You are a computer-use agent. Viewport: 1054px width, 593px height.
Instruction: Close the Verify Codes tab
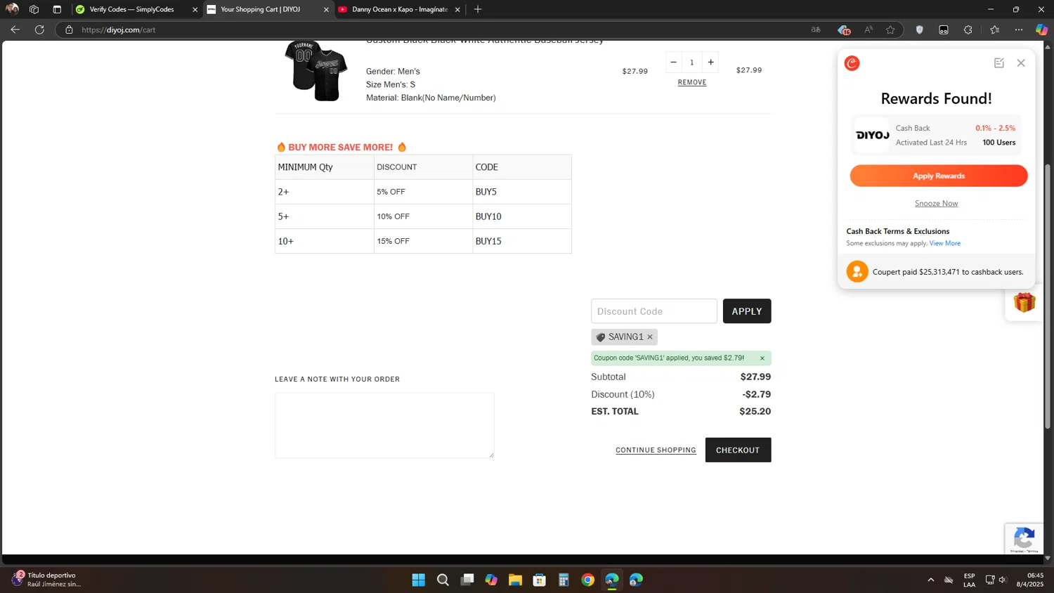click(195, 10)
